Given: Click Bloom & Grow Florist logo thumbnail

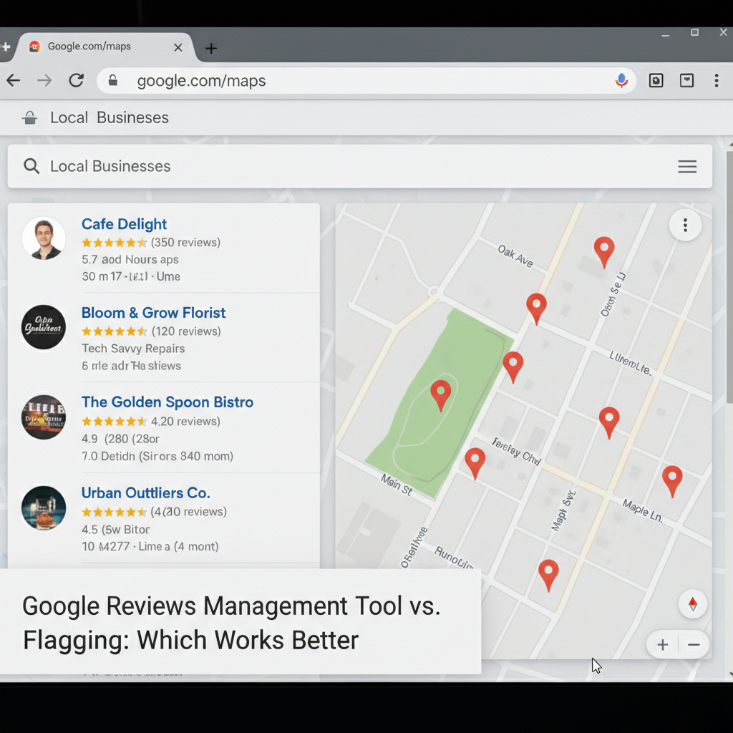Looking at the screenshot, I should [44, 327].
